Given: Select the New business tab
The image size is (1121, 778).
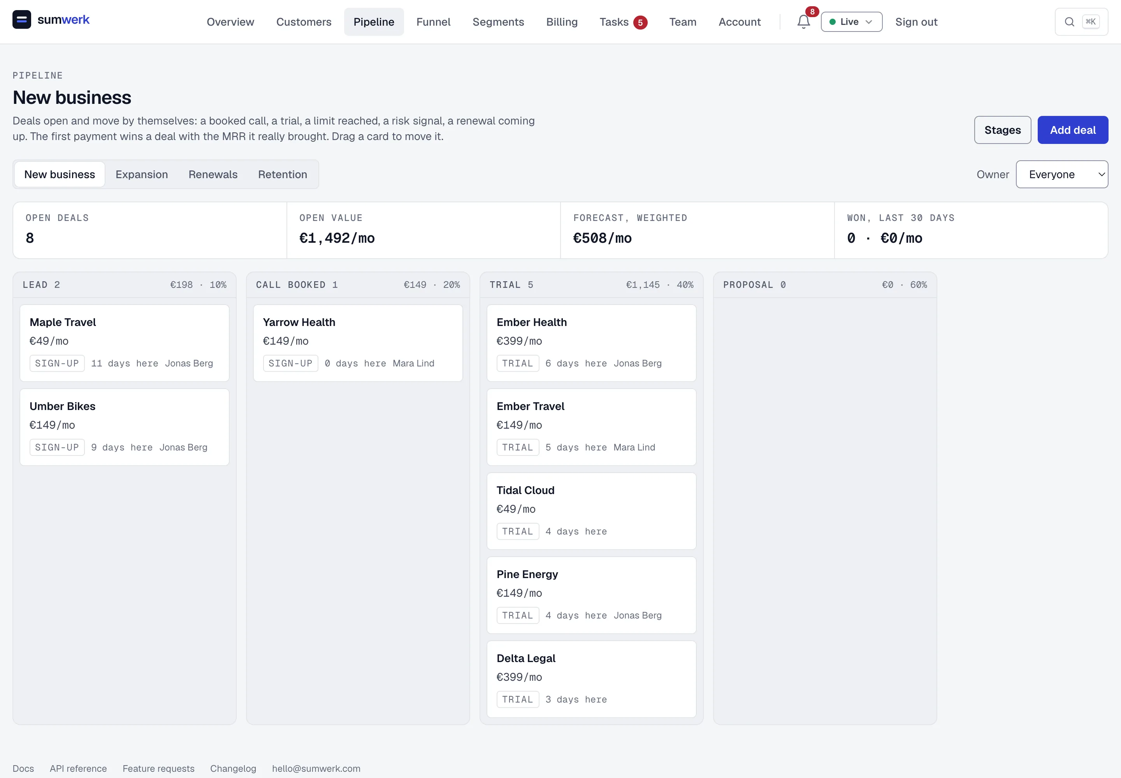Looking at the screenshot, I should click(x=60, y=174).
